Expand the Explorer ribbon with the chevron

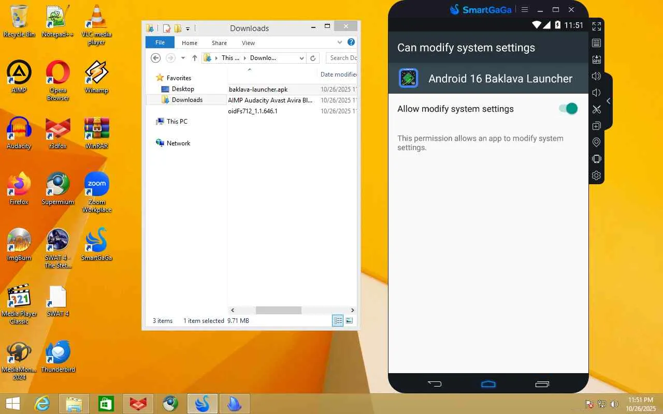[x=340, y=42]
